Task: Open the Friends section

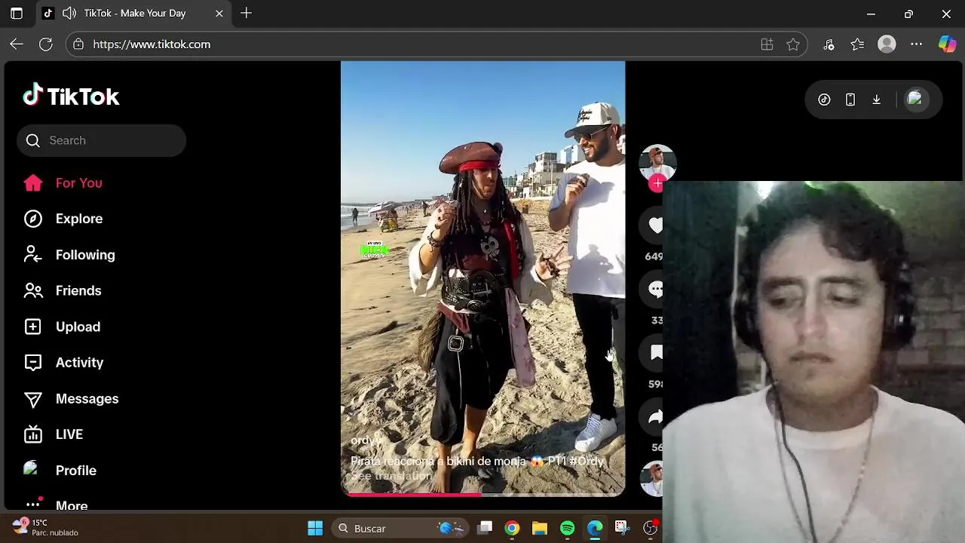Action: (x=62, y=290)
